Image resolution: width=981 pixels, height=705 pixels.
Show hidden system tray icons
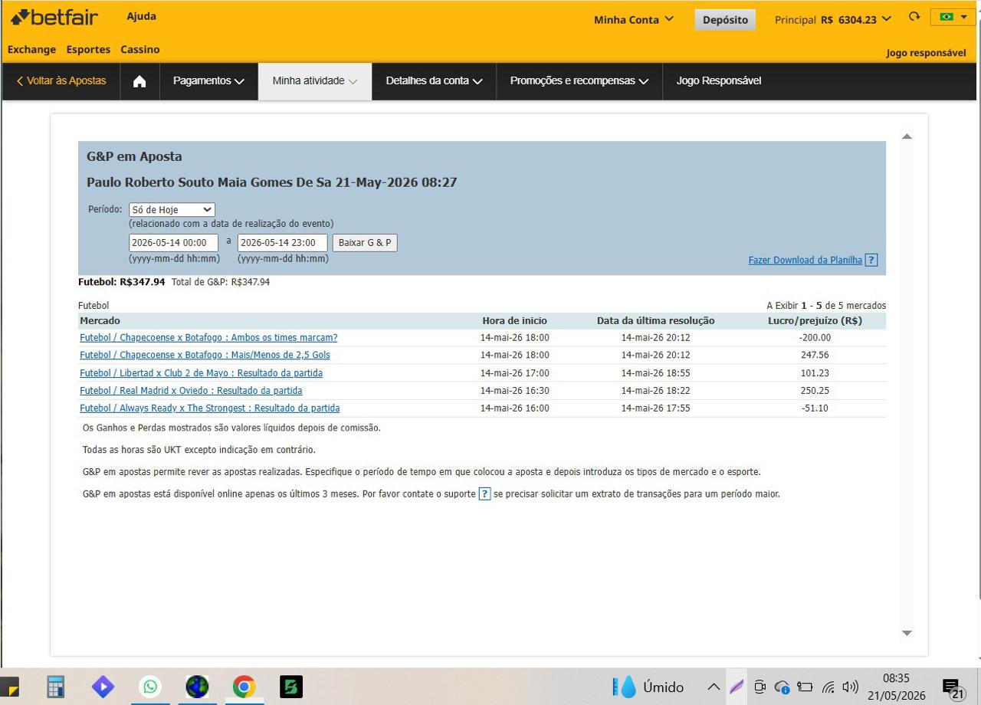(x=714, y=687)
